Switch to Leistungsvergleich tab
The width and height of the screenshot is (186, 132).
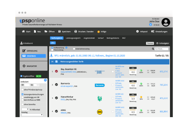click(x=73, y=38)
